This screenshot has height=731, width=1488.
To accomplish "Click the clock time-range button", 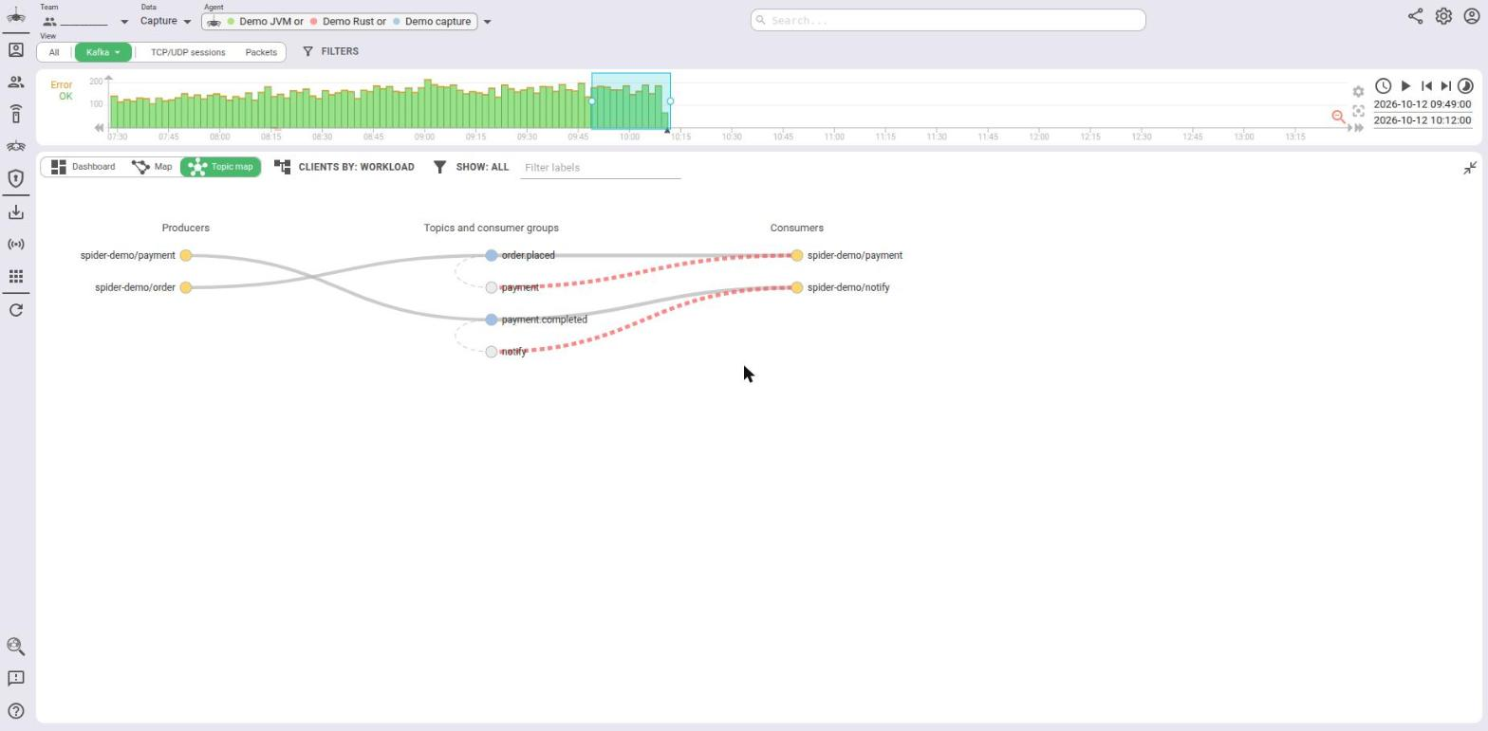I will (x=1383, y=86).
